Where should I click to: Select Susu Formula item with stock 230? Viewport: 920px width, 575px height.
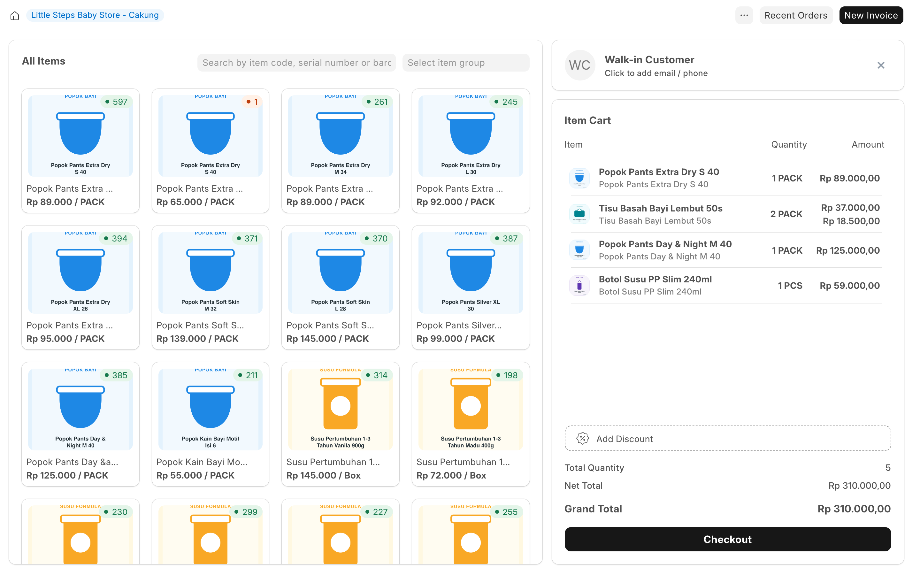click(x=80, y=532)
